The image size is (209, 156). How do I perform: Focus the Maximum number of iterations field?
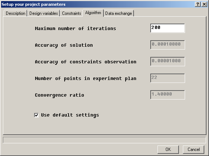point(168,28)
